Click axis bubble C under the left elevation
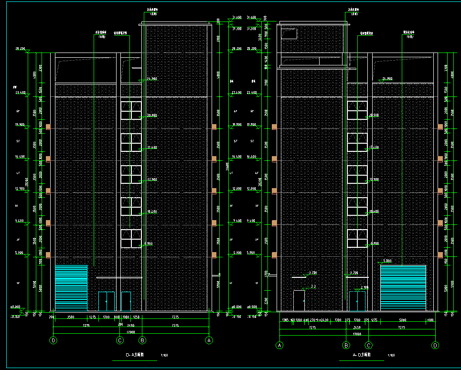This screenshot has width=461, height=370. (x=120, y=340)
